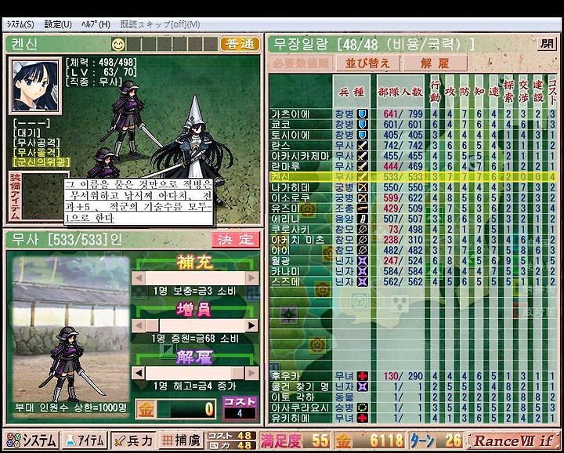564x453 pixels.
Task: Select 가츠이에 row in commander list
Action: click(x=414, y=114)
